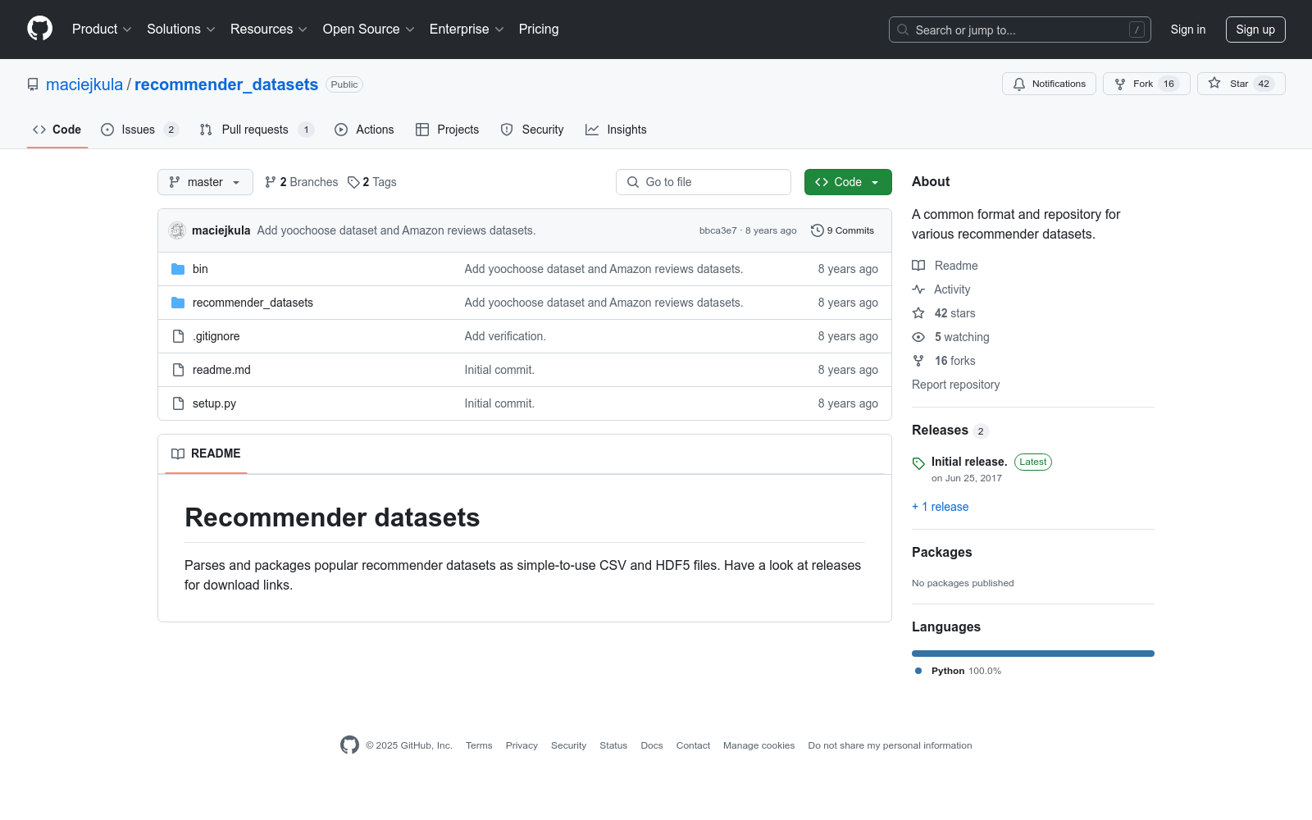The width and height of the screenshot is (1312, 820).
Task: Click maciejkula's avatar in the commit row
Action: click(177, 230)
